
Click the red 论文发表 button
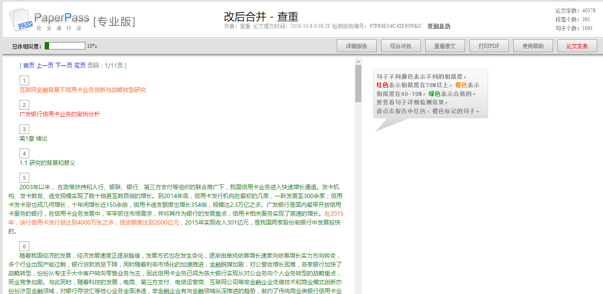tap(577, 46)
